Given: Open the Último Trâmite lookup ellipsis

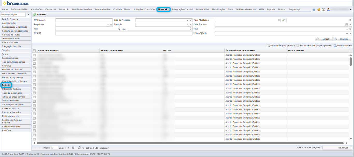Looking at the screenshot, I should pyautogui.click(x=347, y=33).
